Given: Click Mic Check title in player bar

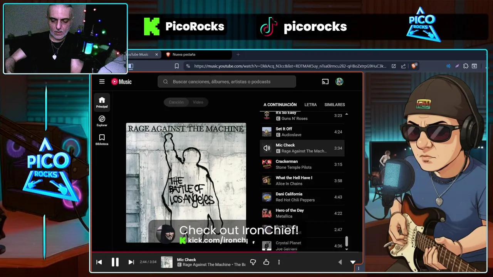Looking at the screenshot, I should point(186,260).
